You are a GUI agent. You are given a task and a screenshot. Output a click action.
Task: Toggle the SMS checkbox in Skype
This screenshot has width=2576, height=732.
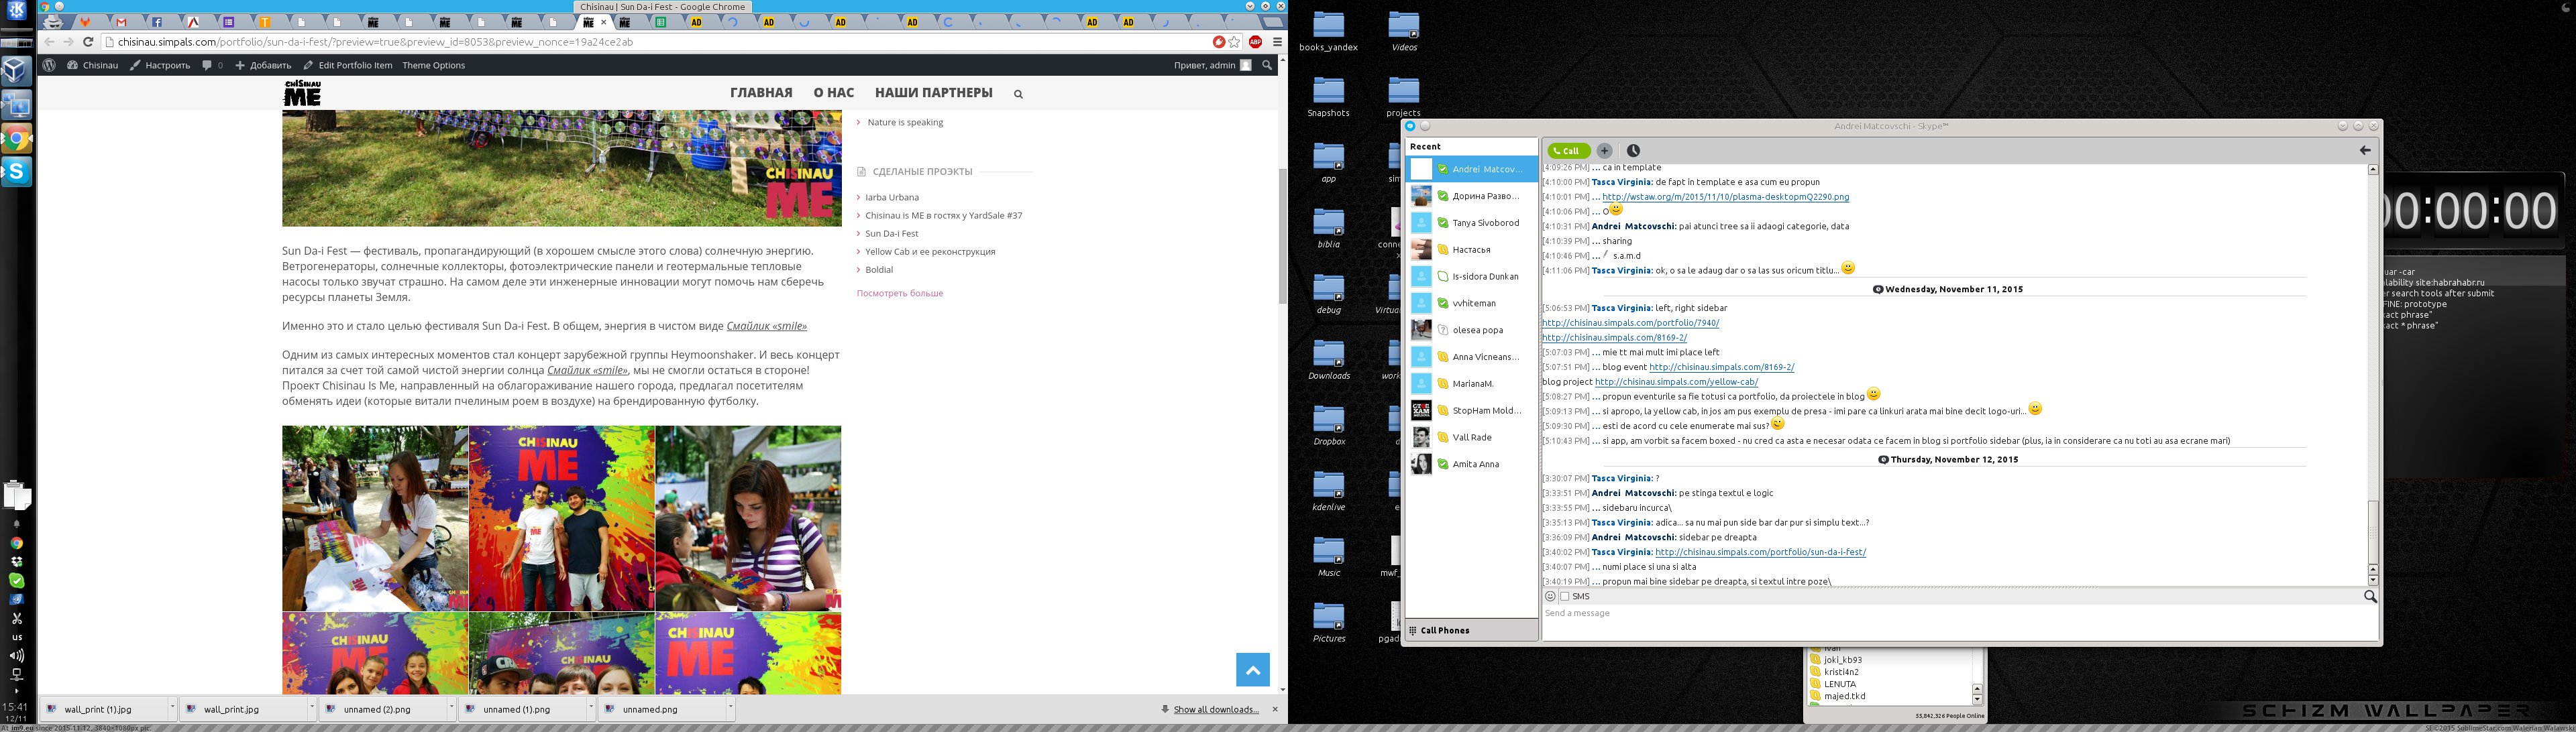point(1565,596)
